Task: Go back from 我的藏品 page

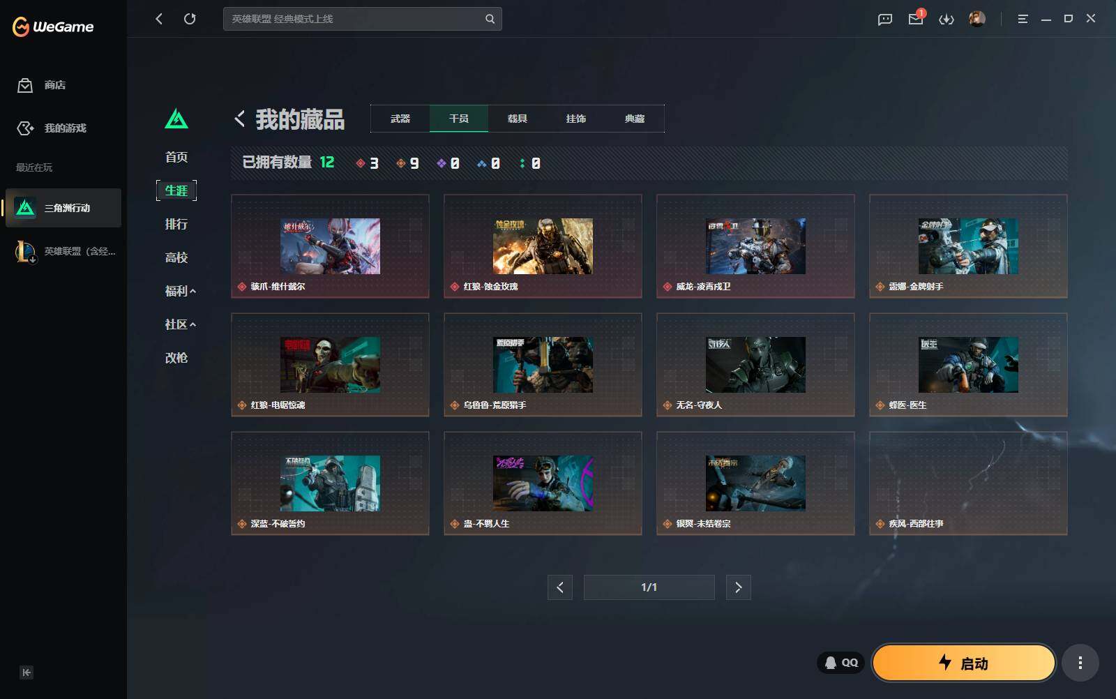Action: click(x=239, y=119)
